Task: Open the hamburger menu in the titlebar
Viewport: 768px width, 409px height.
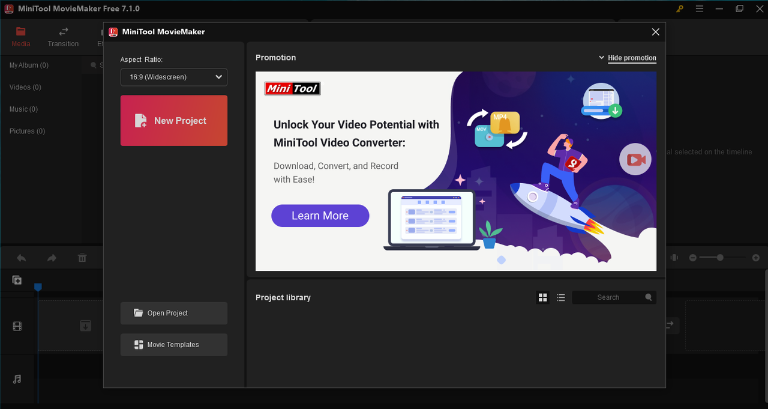Action: pyautogui.click(x=700, y=8)
